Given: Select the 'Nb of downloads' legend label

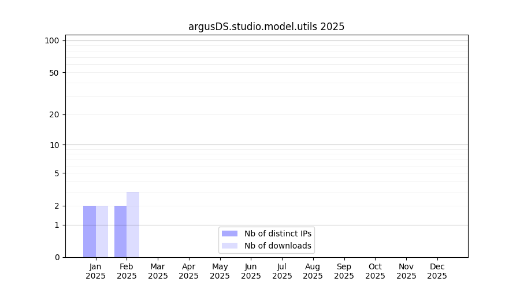Looking at the screenshot, I should click(277, 246).
